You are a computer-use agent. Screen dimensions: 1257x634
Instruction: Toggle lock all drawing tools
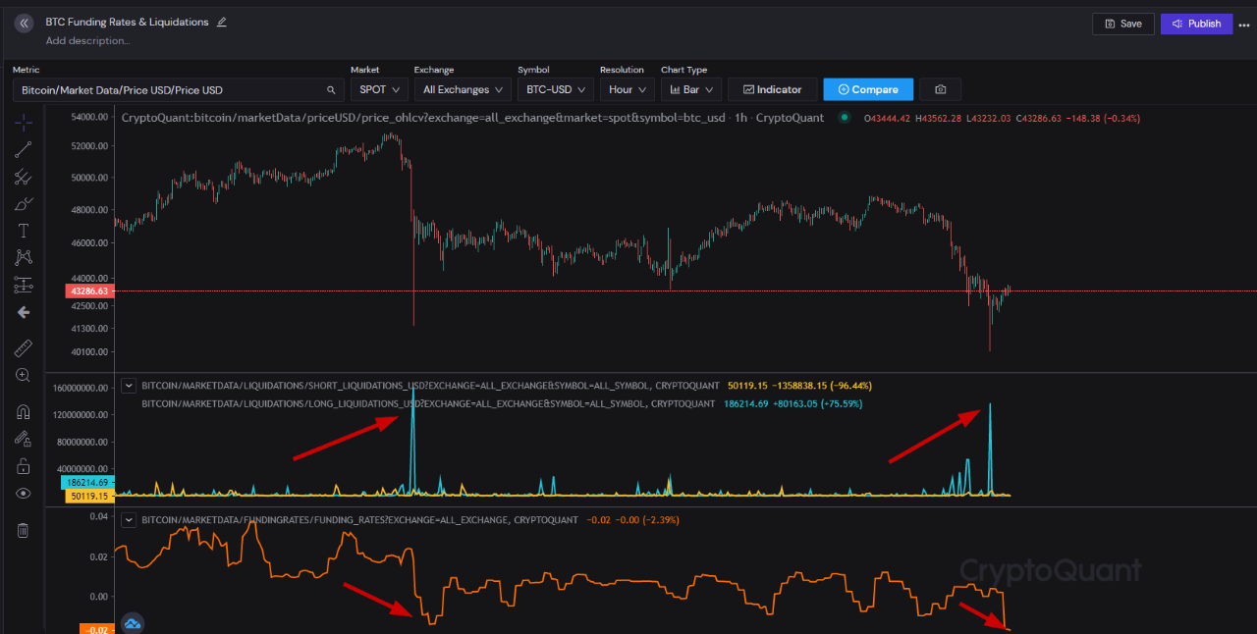[x=24, y=466]
